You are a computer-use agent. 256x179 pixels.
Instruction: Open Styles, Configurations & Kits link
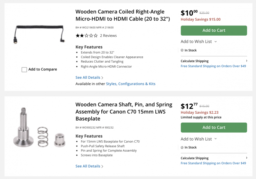pos(131,84)
